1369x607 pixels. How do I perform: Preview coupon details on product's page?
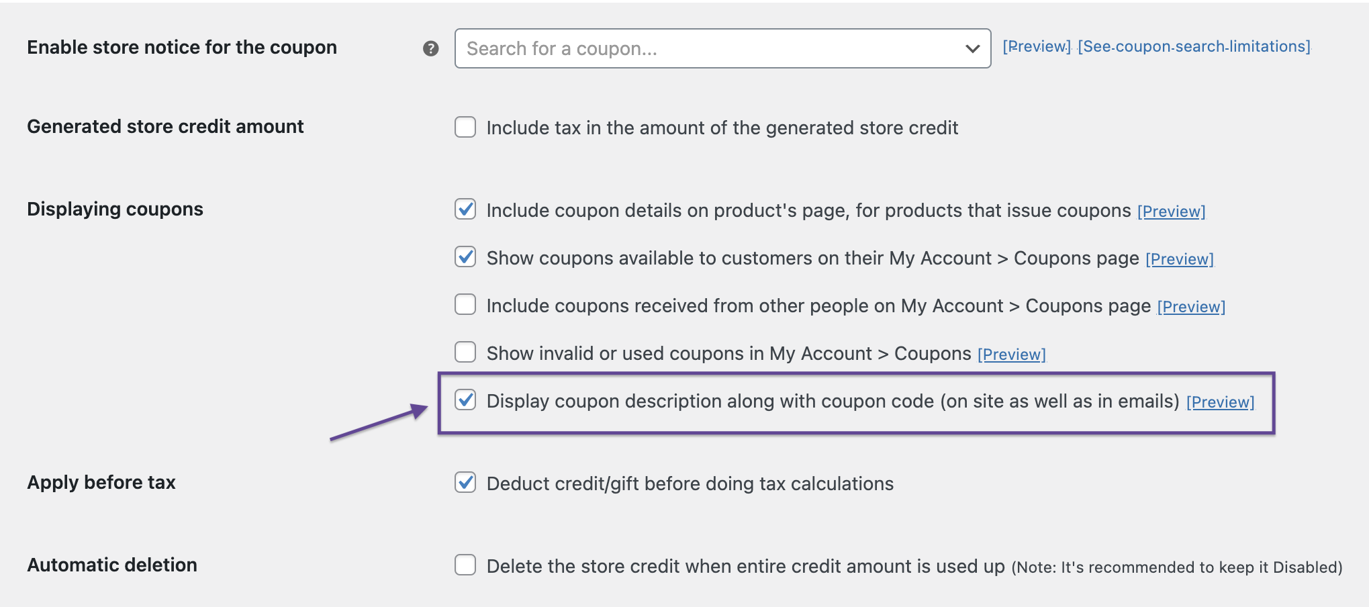coord(1171,212)
